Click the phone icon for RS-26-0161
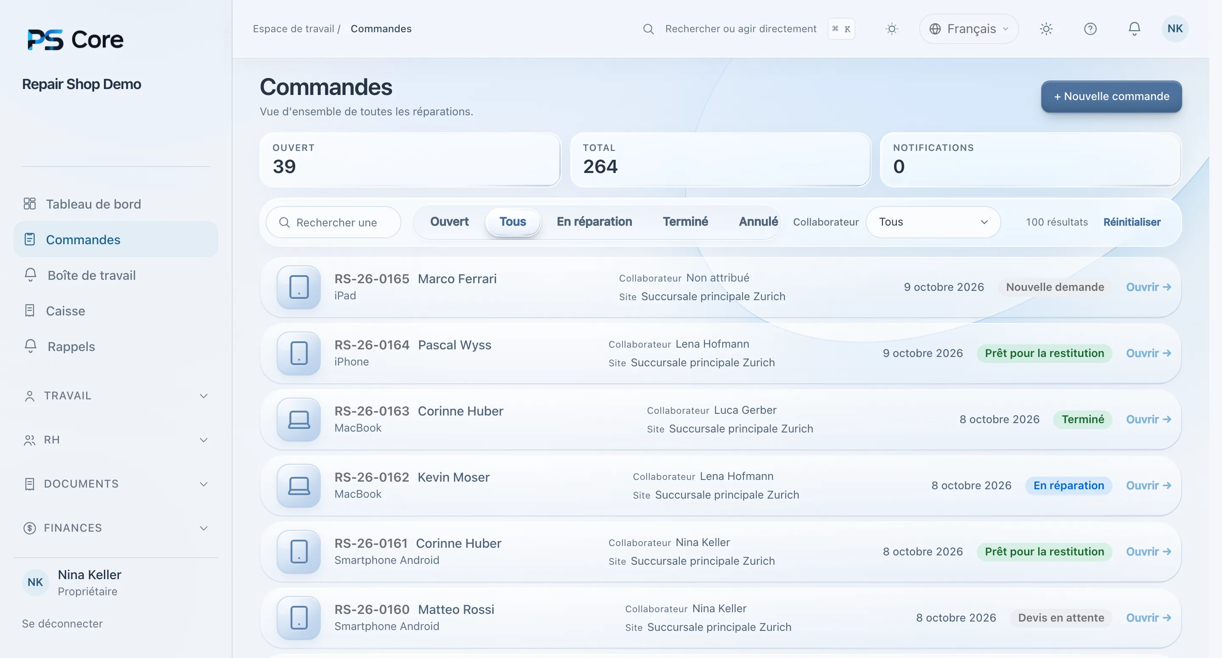Screen dimensions: 1222x658 click(299, 552)
